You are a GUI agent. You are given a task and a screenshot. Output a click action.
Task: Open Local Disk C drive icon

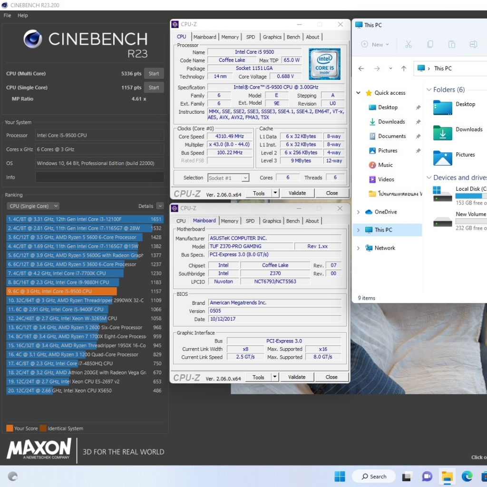pos(443,194)
